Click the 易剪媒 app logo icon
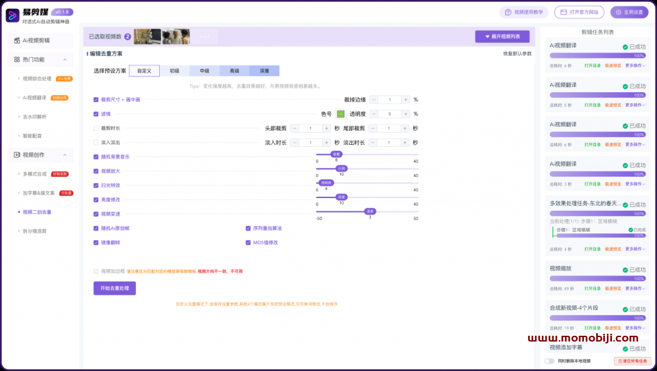The image size is (657, 371). [13, 15]
